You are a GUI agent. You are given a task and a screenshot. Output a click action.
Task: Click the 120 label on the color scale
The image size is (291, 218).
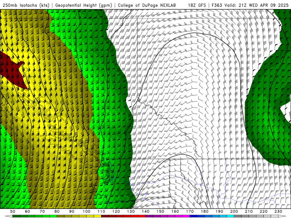pos(116,211)
